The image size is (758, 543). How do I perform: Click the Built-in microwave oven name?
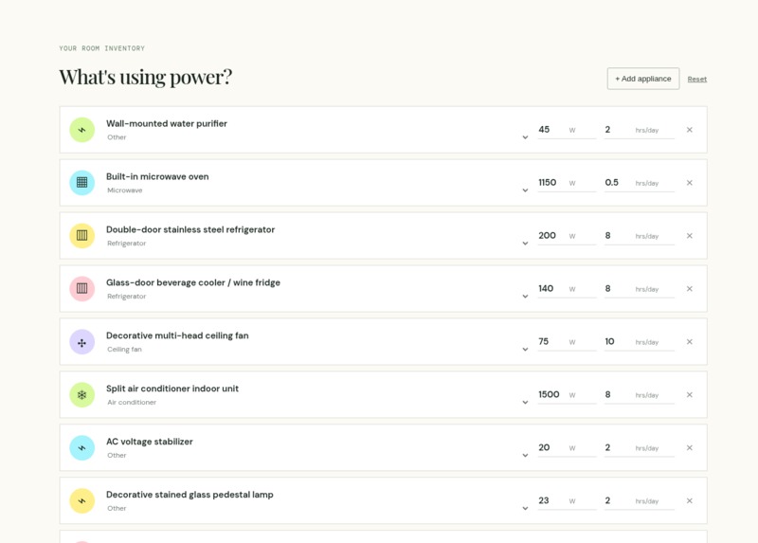(157, 177)
